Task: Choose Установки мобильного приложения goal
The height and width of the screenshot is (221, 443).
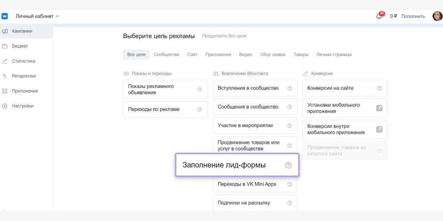Action: pos(345,108)
